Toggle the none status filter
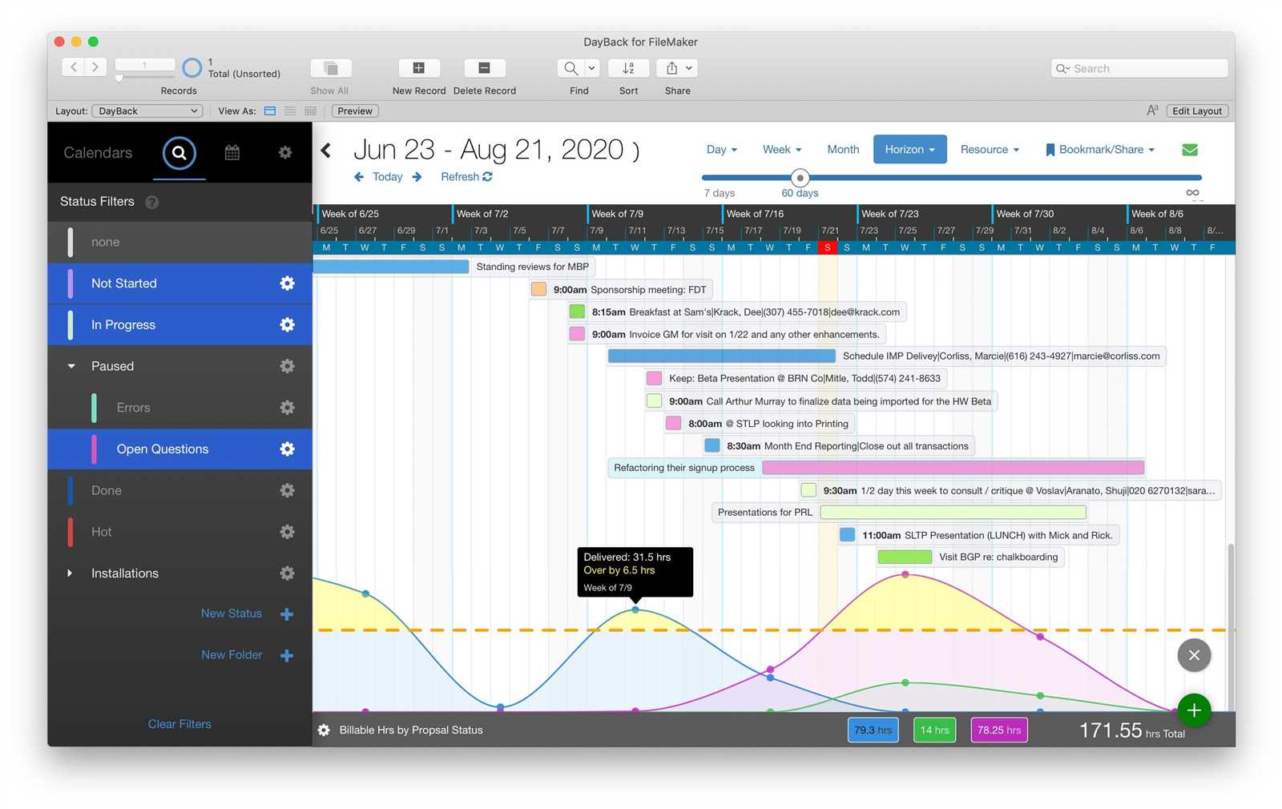This screenshot has width=1282, height=809. (179, 242)
